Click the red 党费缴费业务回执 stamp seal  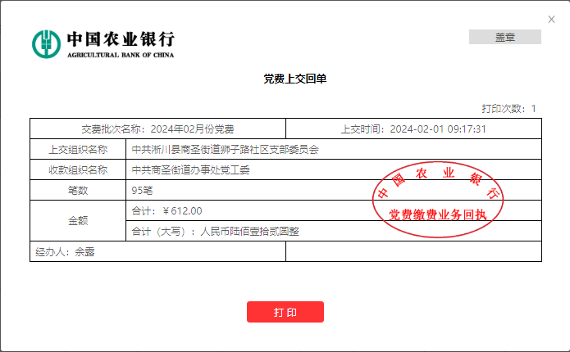click(438, 200)
